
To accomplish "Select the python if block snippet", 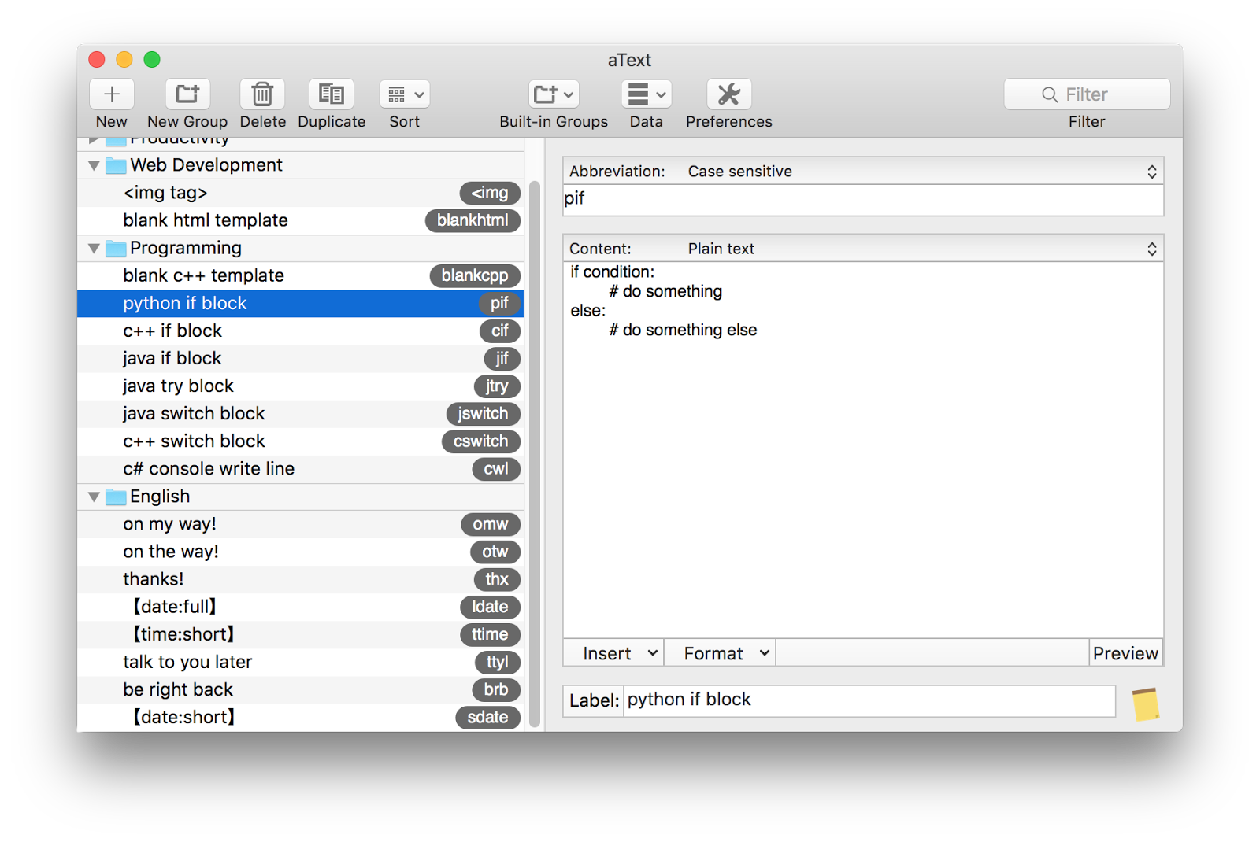I will 300,303.
